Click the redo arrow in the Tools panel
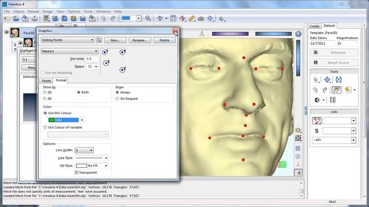Screen dimensions: 369x207 (325, 90)
